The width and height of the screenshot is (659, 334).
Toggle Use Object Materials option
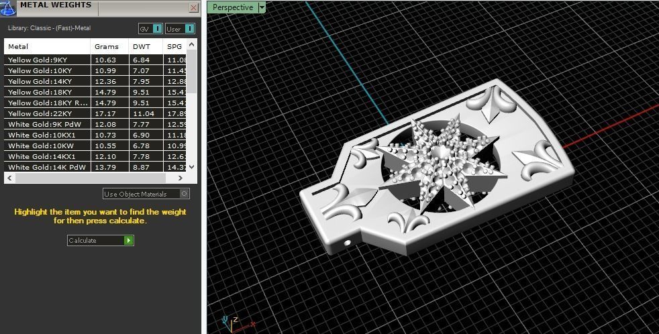click(x=146, y=194)
